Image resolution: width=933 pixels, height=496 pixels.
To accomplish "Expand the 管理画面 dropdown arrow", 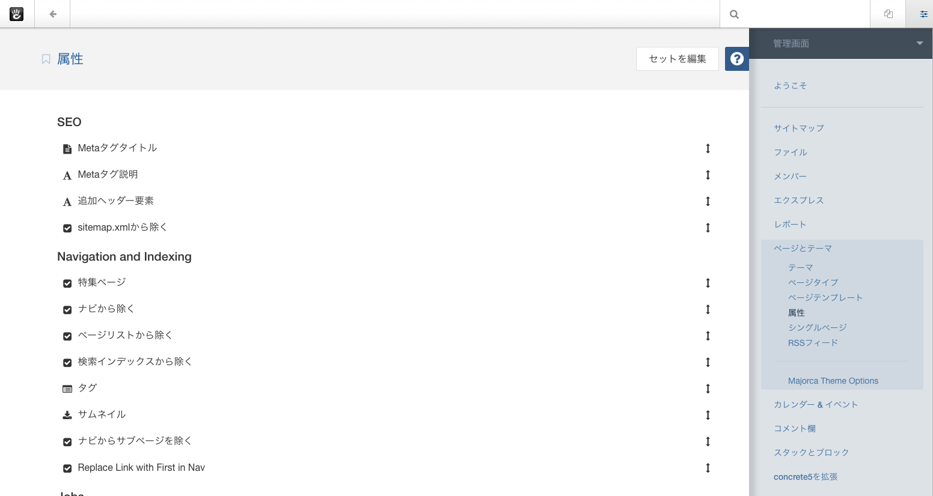I will coord(919,43).
